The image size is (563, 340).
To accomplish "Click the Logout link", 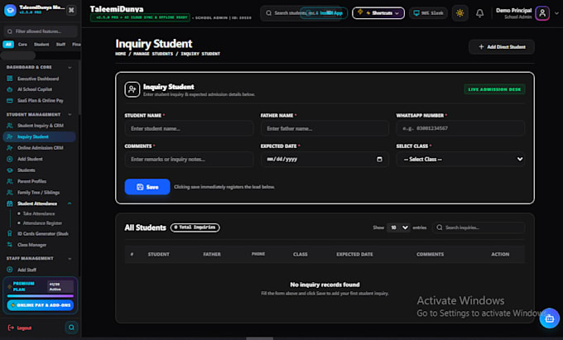I will pos(20,328).
